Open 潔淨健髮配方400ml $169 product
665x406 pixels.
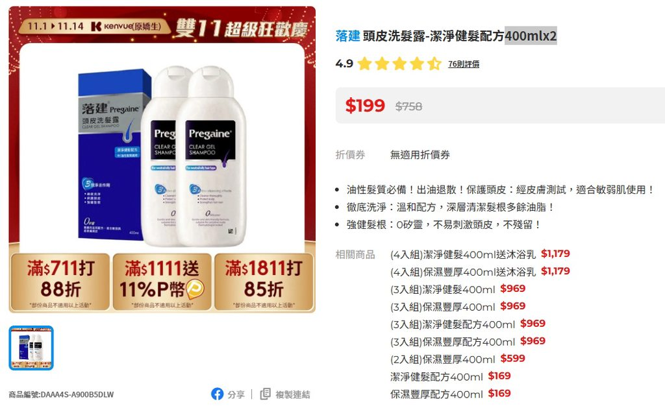click(x=451, y=376)
